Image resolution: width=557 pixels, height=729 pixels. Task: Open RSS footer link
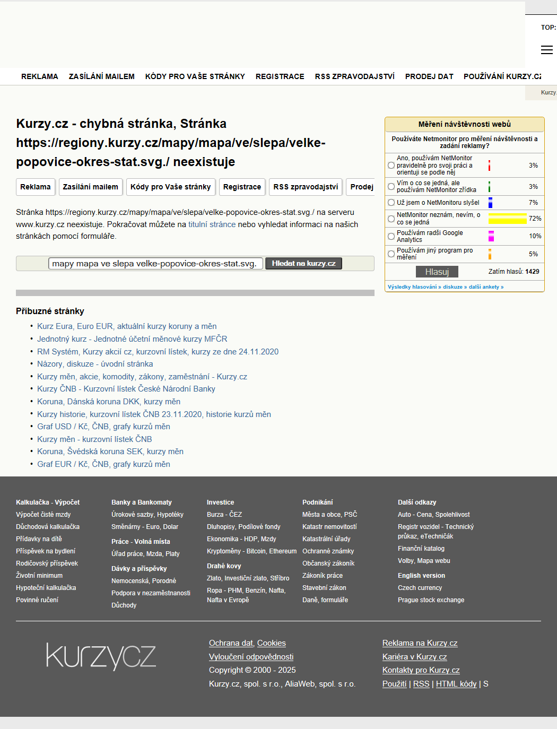point(421,684)
